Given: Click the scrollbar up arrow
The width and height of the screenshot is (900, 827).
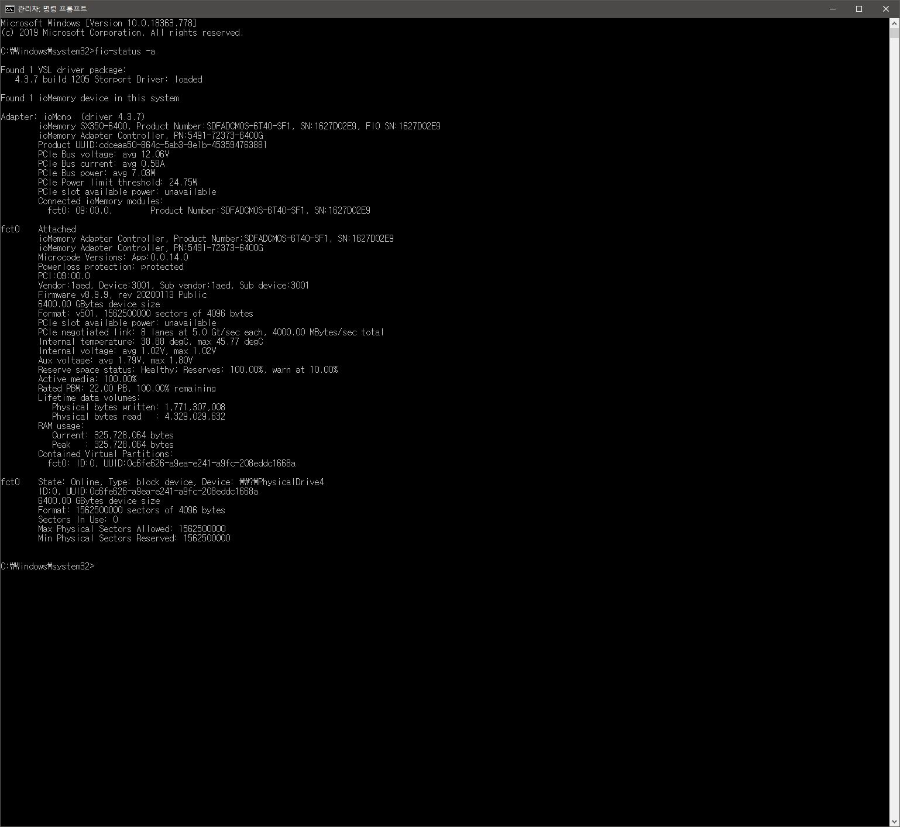Looking at the screenshot, I should click(894, 23).
